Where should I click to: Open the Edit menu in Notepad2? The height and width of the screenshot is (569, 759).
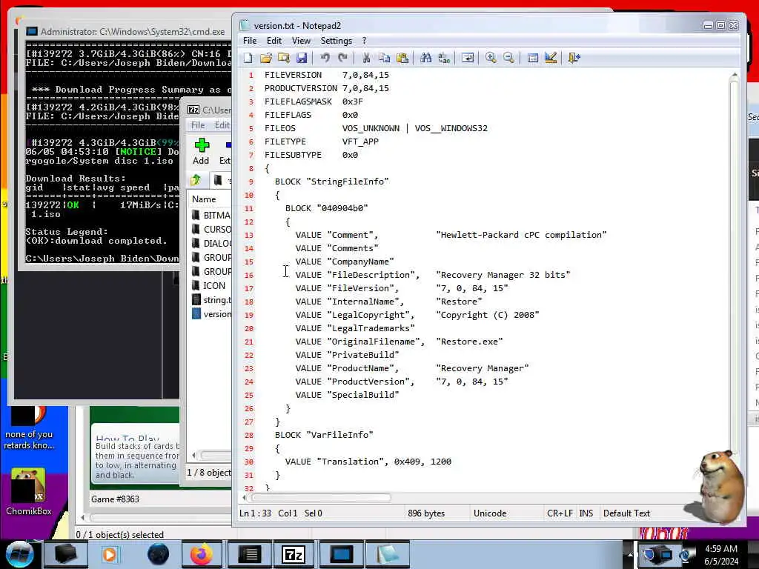[x=274, y=41]
